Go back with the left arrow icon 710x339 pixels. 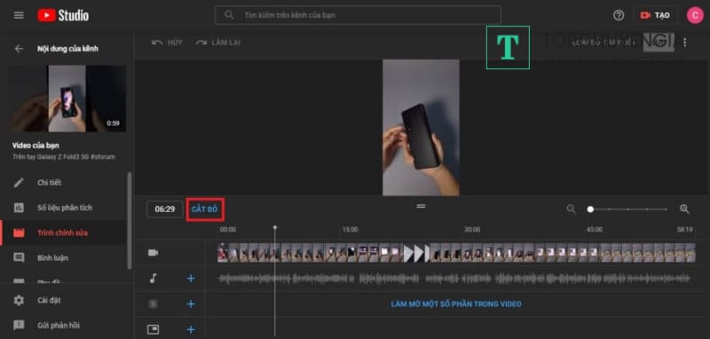pyautogui.click(x=19, y=49)
